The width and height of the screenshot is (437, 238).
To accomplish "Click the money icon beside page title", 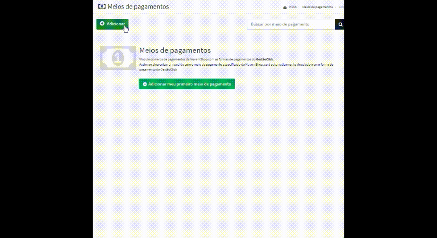I will pyautogui.click(x=102, y=7).
